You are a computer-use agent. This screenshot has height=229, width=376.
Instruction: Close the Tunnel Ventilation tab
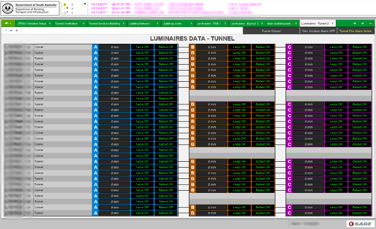pos(84,23)
